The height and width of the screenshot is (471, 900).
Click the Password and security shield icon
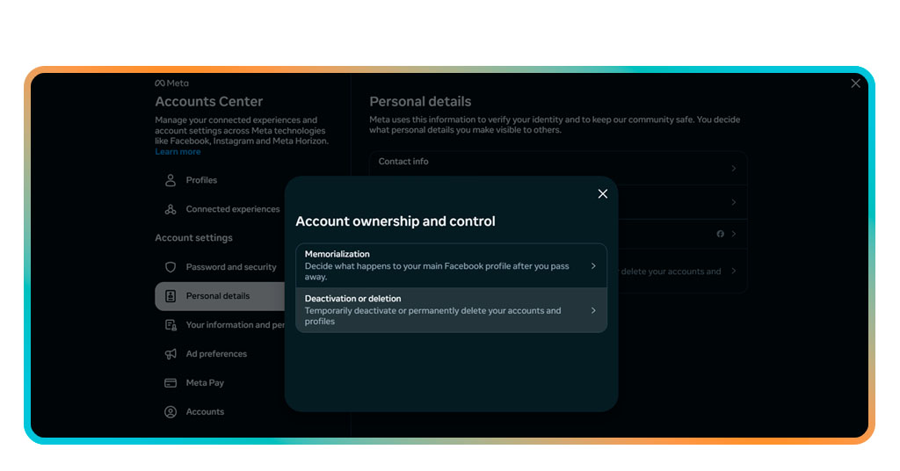(171, 267)
